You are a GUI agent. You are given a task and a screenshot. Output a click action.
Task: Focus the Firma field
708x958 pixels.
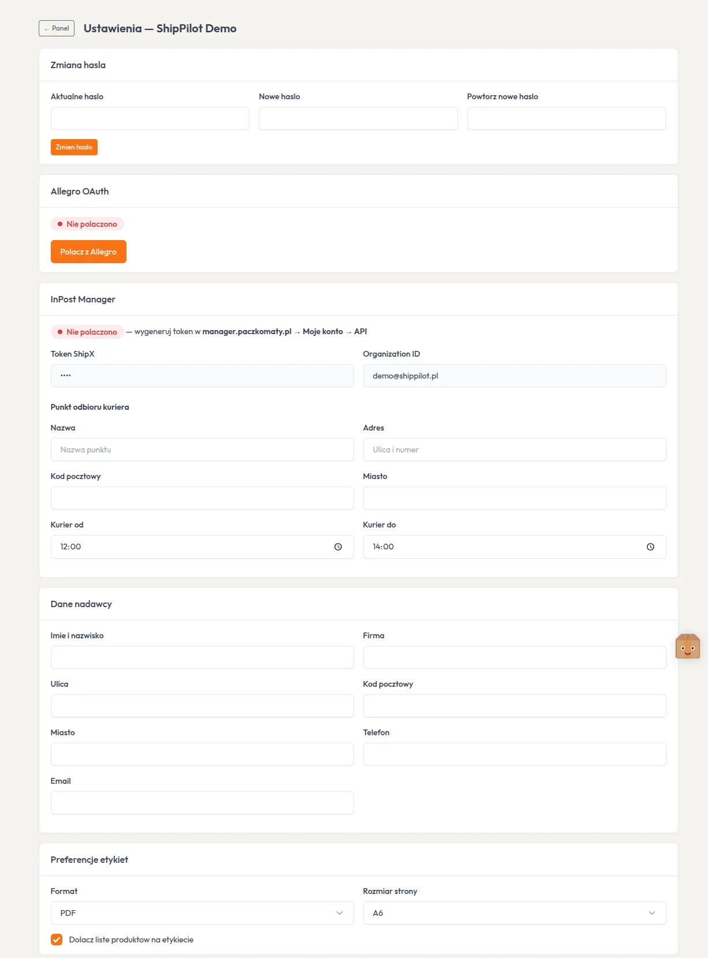tap(515, 657)
